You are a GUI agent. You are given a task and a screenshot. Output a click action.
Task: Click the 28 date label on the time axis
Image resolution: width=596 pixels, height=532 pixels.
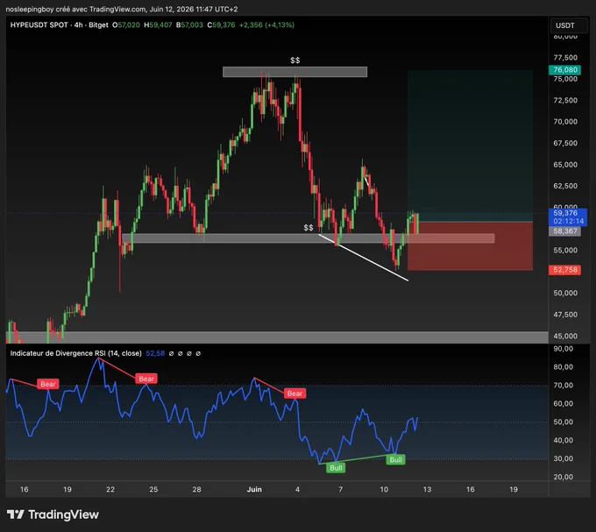pyautogui.click(x=196, y=489)
